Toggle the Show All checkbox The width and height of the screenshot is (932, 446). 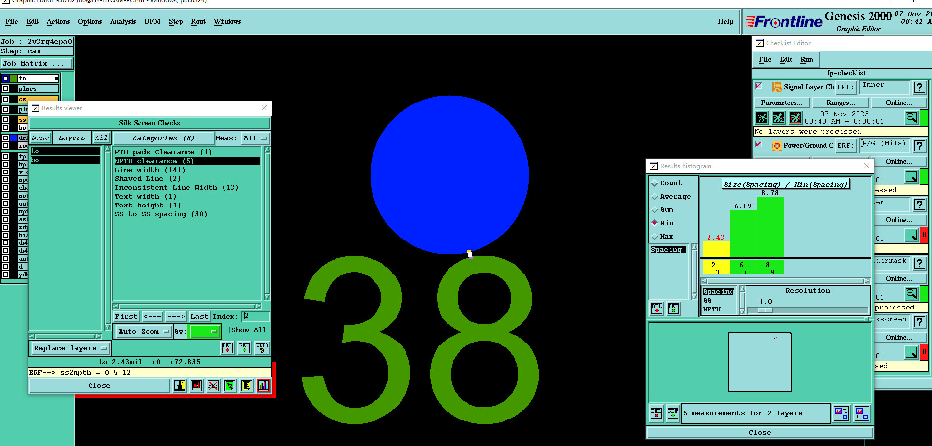[x=227, y=330]
